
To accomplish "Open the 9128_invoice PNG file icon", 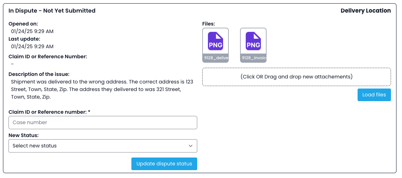I will pyautogui.click(x=253, y=41).
